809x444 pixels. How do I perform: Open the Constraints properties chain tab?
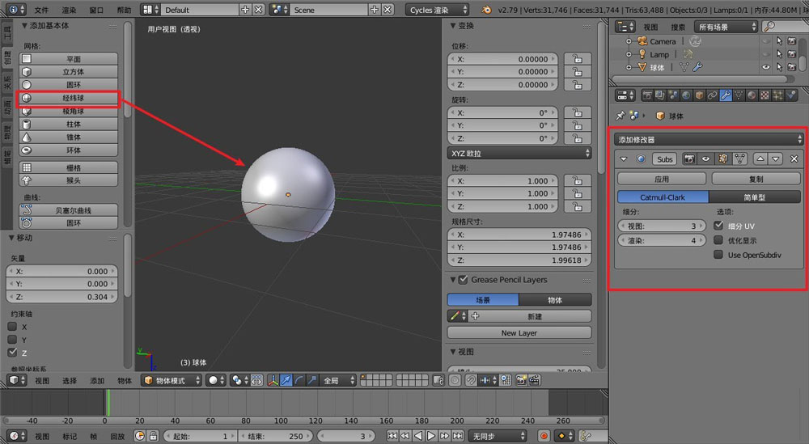click(713, 95)
